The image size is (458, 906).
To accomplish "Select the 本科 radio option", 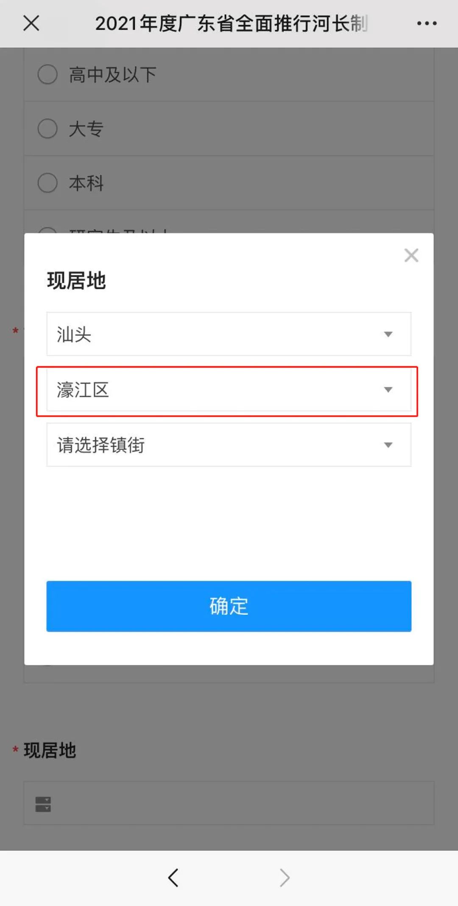I will [47, 183].
